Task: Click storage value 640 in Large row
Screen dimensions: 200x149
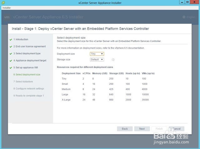Action: coord(111,94)
